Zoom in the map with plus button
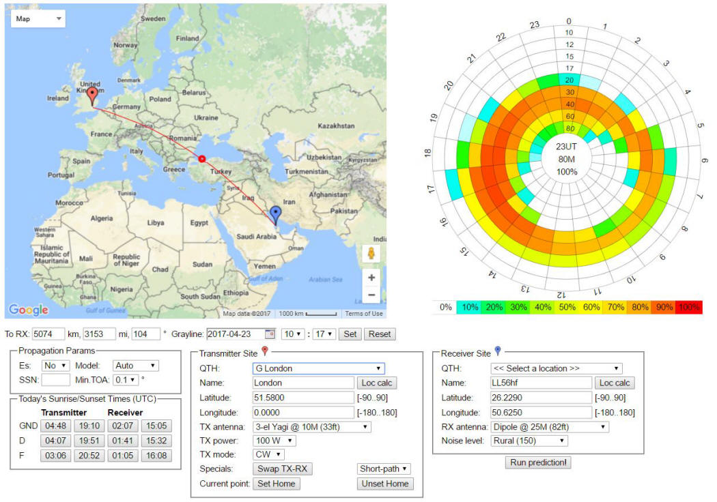717x502 pixels. pyautogui.click(x=371, y=278)
